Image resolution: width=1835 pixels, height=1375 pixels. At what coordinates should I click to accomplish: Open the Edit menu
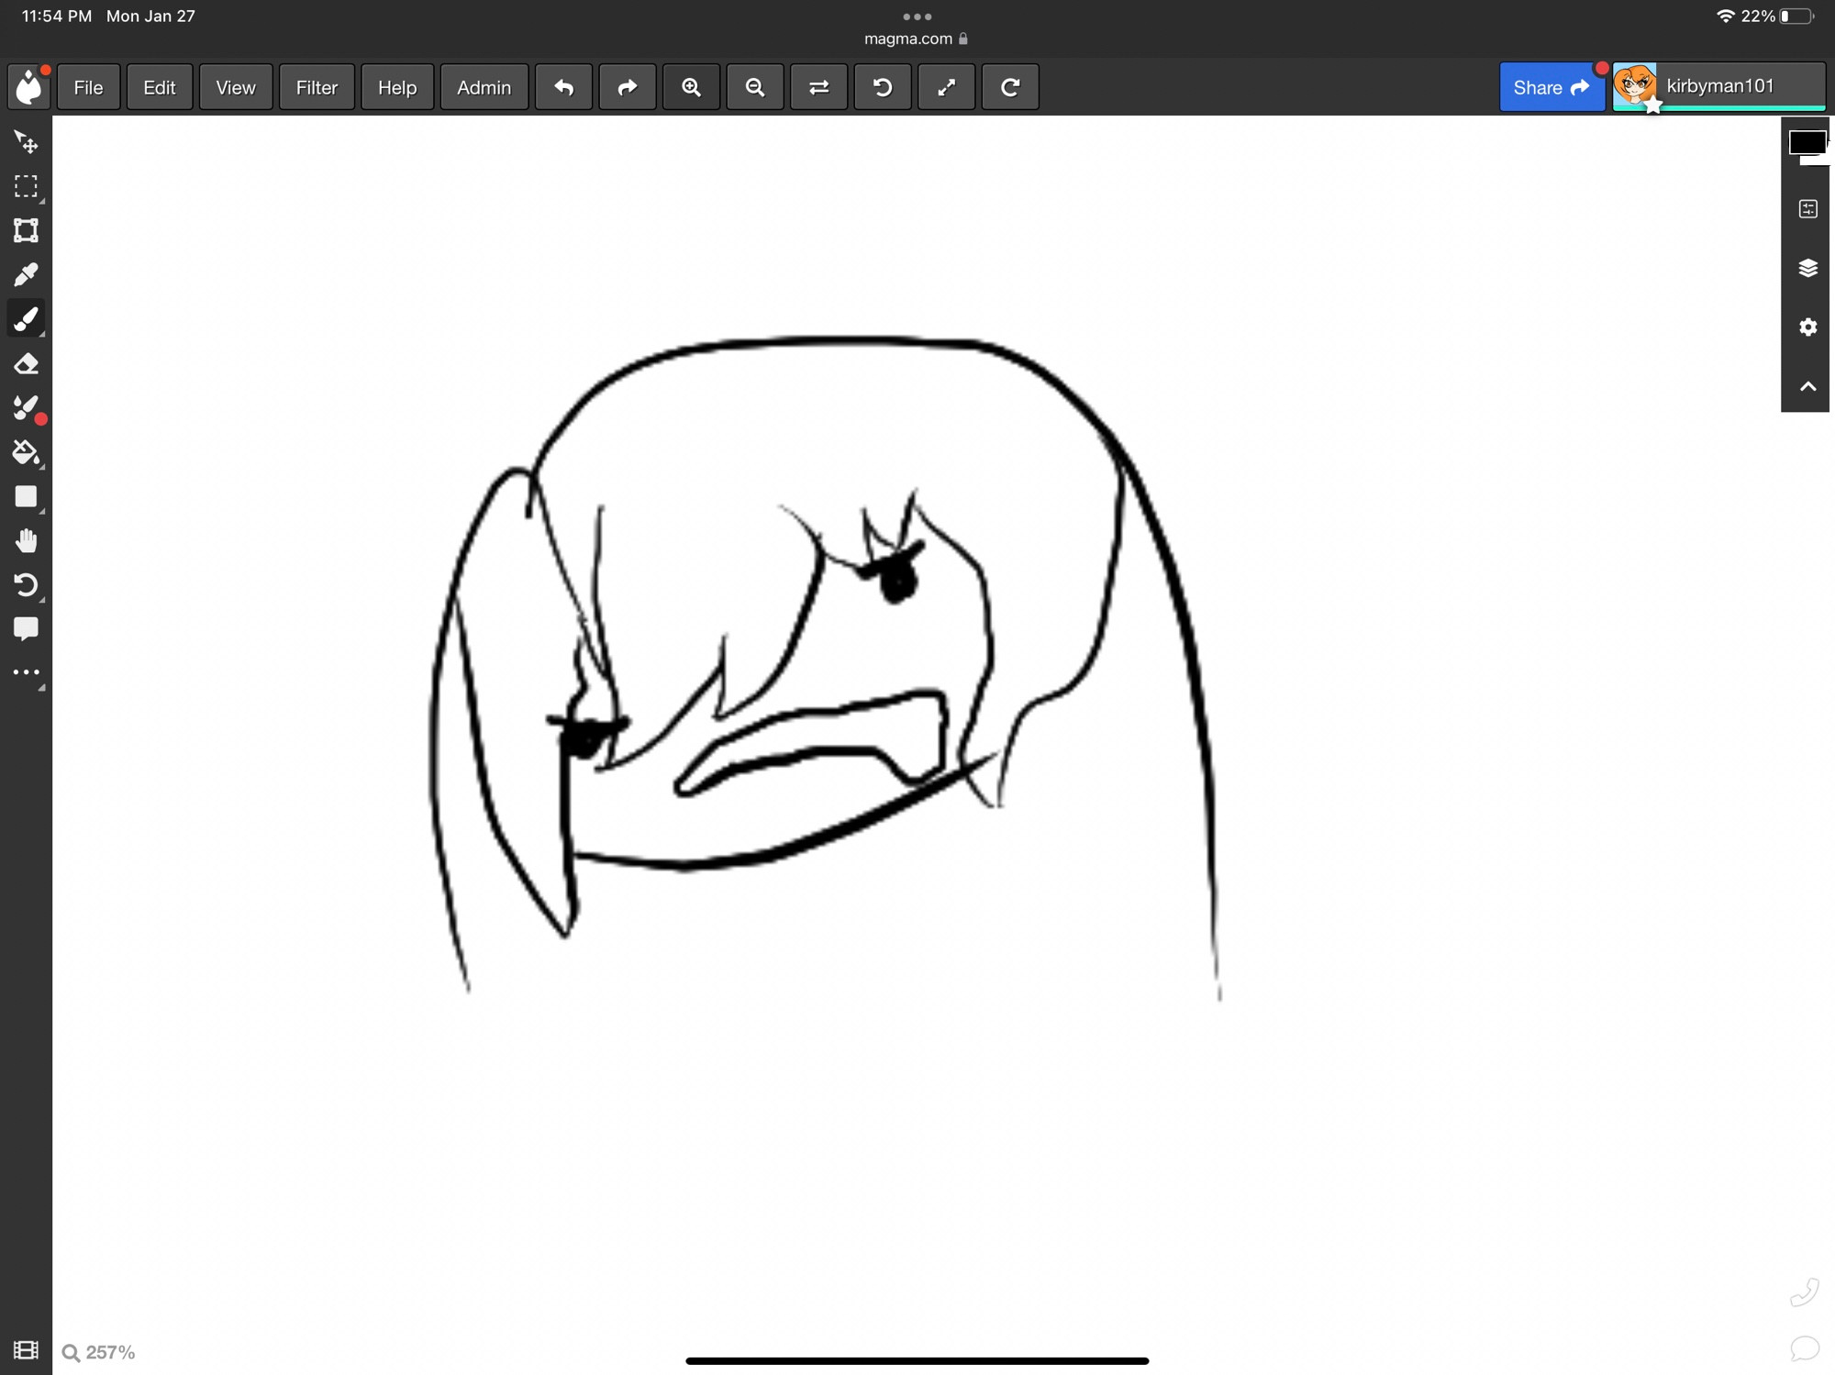[160, 87]
